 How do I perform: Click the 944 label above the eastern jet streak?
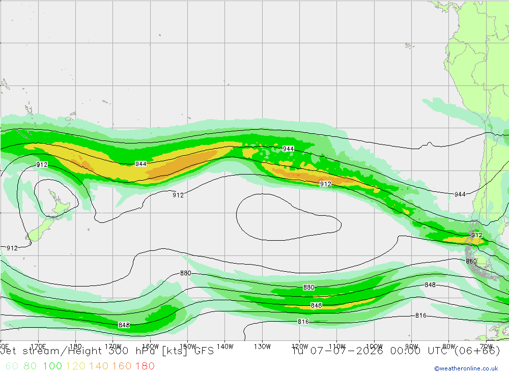pyautogui.click(x=288, y=149)
